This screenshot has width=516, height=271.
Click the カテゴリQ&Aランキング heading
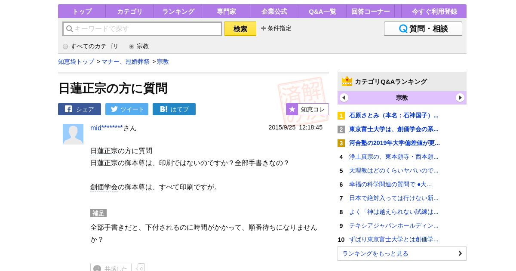[x=391, y=82]
